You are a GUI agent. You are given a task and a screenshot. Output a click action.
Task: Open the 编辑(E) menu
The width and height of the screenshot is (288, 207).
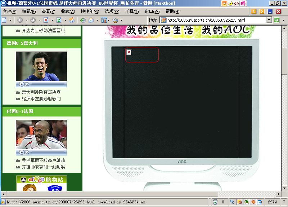[29, 12]
